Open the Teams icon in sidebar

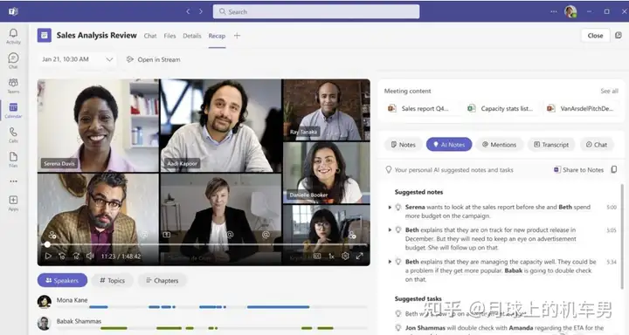coord(13,85)
